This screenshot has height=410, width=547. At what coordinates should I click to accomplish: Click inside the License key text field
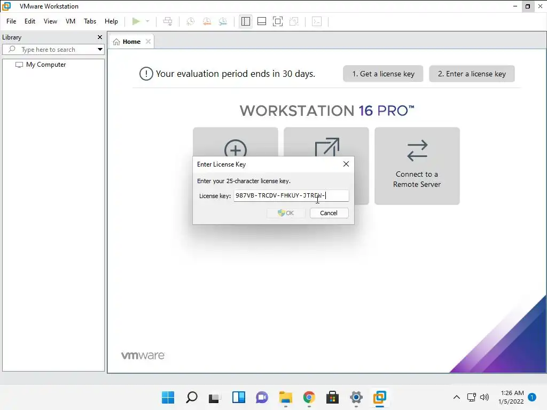click(x=291, y=195)
